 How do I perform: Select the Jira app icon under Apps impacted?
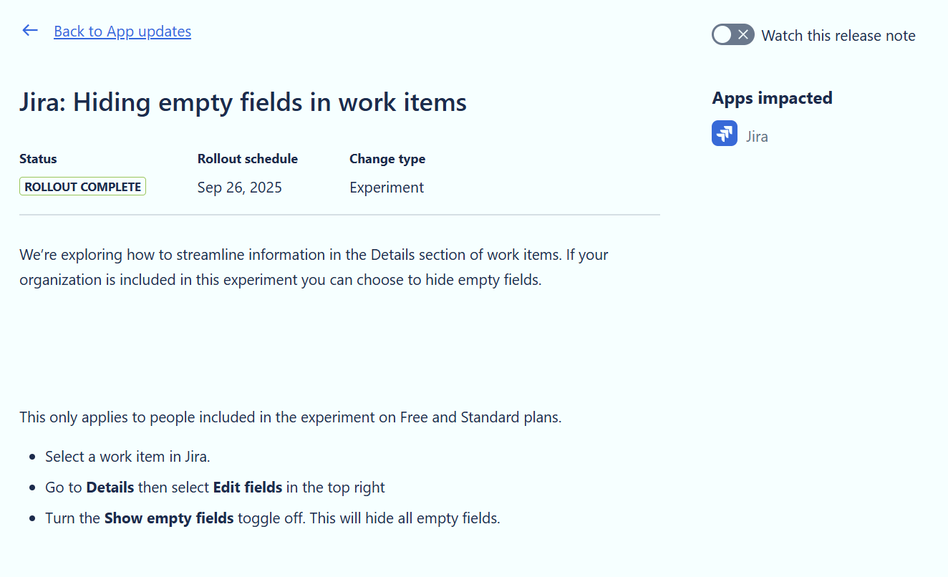point(724,133)
